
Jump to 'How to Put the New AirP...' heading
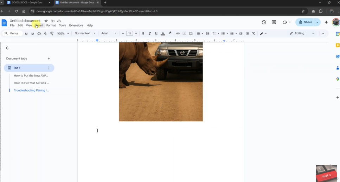click(31, 76)
